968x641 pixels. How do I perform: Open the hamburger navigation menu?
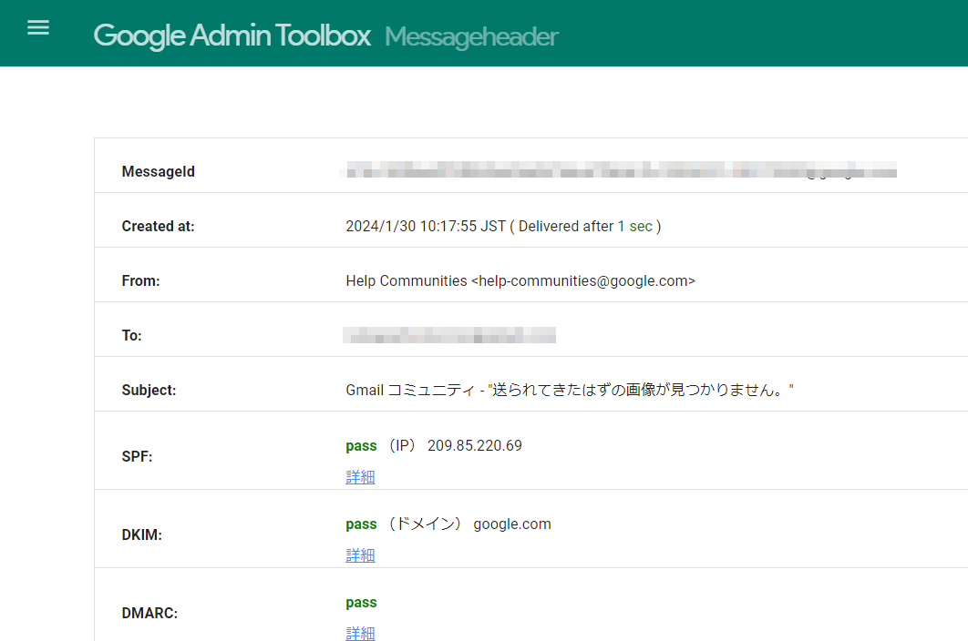(x=38, y=27)
